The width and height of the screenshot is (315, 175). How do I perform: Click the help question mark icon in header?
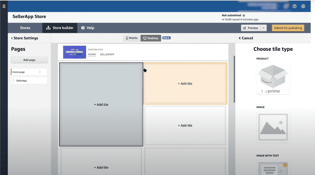pos(294,6)
